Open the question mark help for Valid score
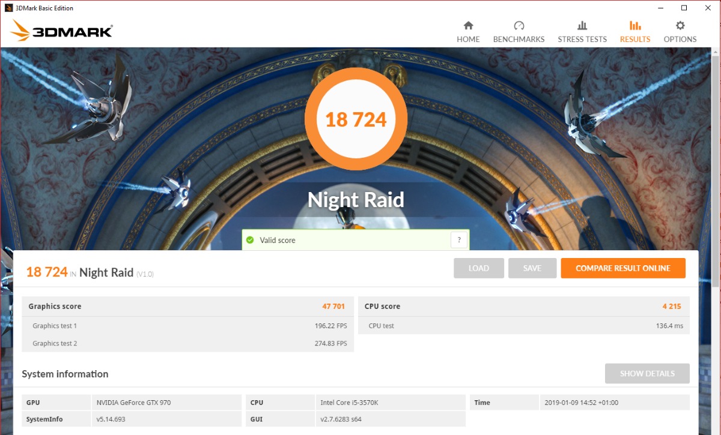721x435 pixels. pos(458,240)
